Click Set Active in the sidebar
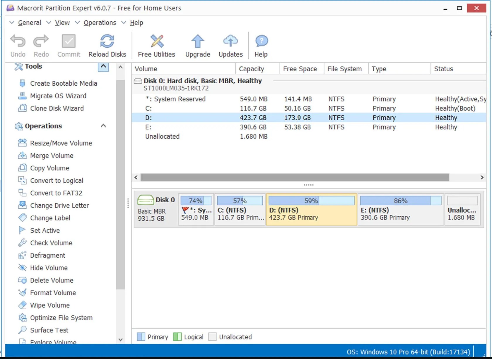This screenshot has height=359, width=492. [x=45, y=230]
